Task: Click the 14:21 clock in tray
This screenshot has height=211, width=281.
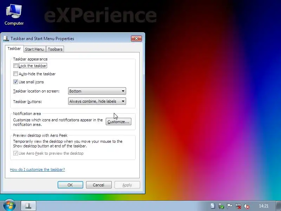Action: coord(264,206)
